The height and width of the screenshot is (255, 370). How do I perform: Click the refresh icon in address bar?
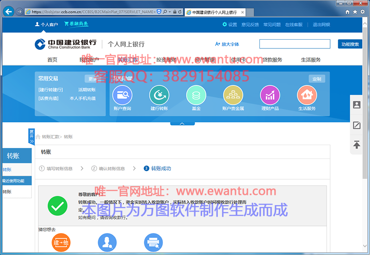pos(180,12)
